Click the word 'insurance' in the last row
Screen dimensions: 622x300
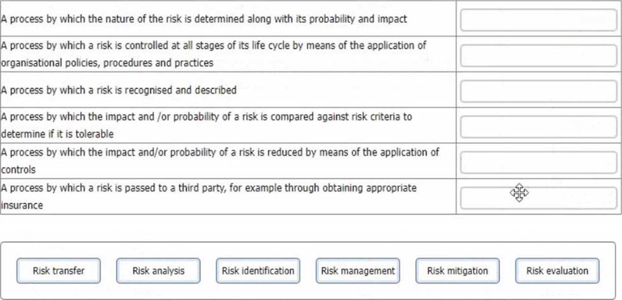tap(22, 206)
